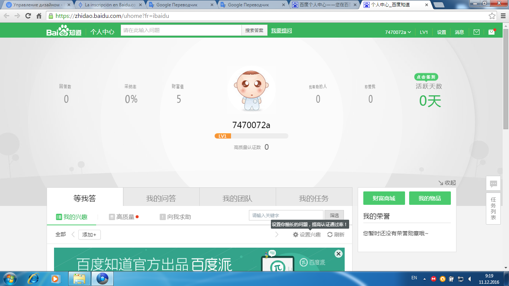Open the mail envelope icon in header
The width and height of the screenshot is (509, 286).
tap(476, 32)
